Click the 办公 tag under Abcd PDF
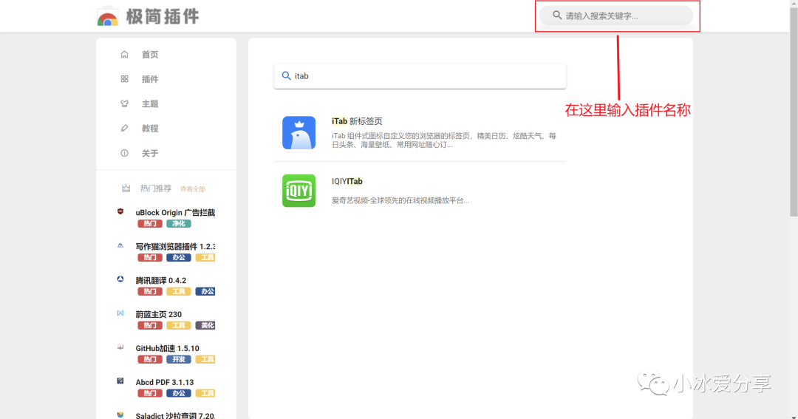The image size is (798, 419). (179, 393)
